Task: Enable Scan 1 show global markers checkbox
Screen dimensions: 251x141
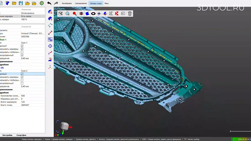Action: pyautogui.click(x=22, y=52)
